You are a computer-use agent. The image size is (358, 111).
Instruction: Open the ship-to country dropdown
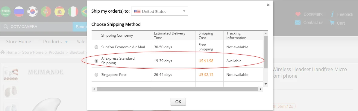pos(159,11)
